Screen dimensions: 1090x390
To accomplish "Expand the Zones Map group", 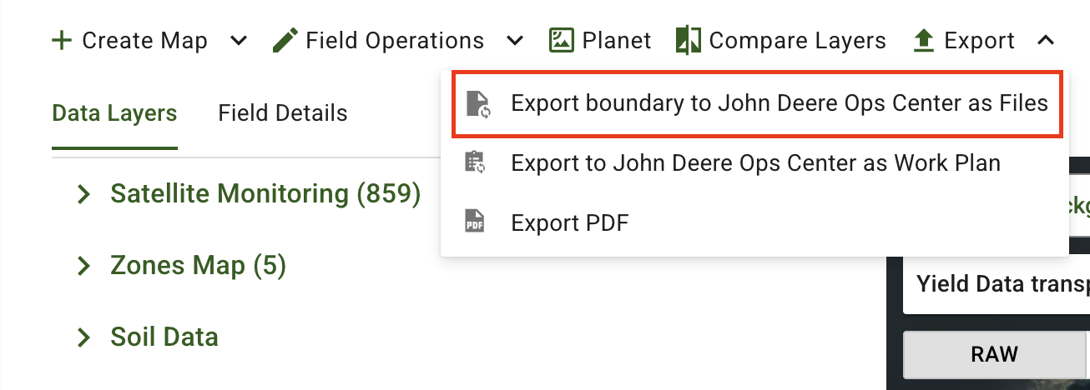I will point(83,266).
